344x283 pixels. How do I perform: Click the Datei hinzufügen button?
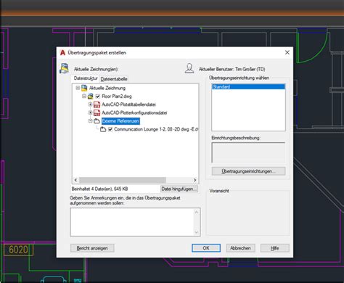(179, 189)
